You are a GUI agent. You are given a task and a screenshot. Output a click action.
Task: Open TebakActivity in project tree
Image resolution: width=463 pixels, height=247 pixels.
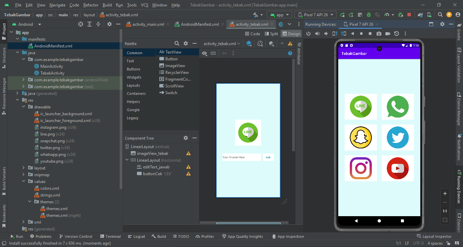coord(49,73)
